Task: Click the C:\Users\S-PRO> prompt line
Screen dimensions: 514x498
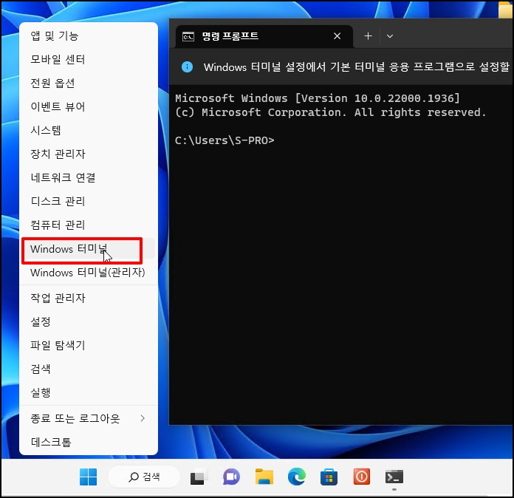Action: click(225, 140)
